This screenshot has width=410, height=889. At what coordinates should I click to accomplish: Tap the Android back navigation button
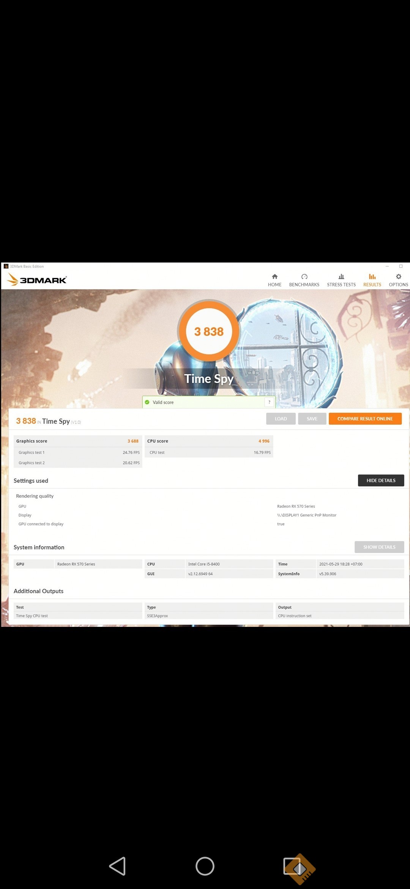117,866
